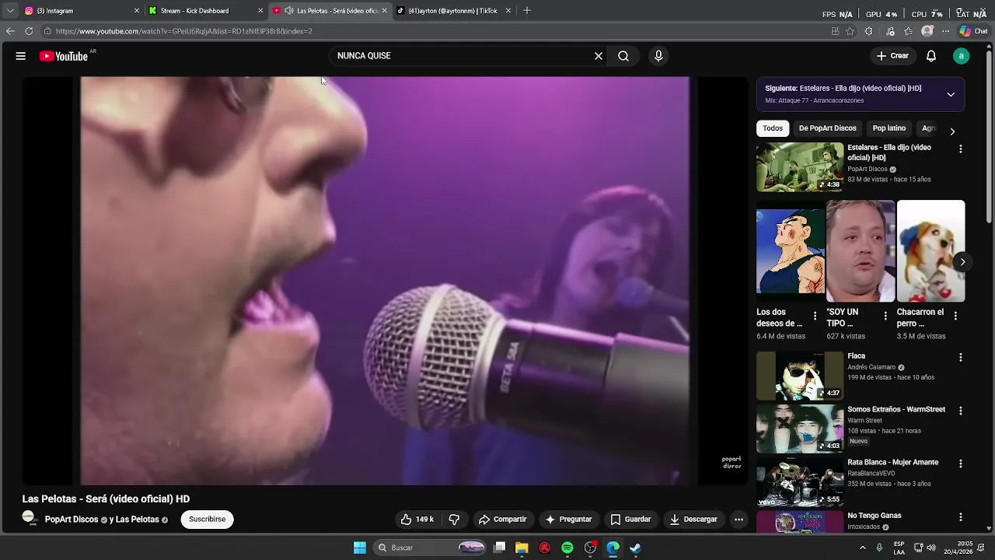
Task: Open the No Tengo Ganas video title
Action: tap(875, 516)
